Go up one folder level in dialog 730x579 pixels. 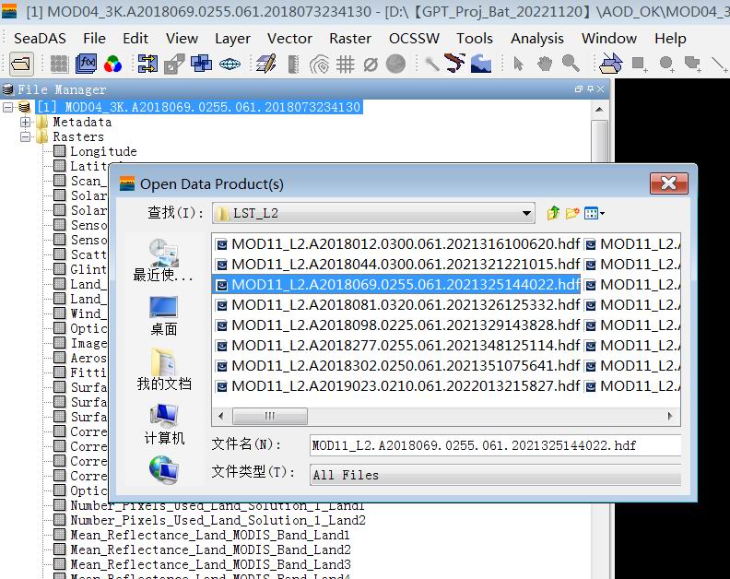[x=553, y=213]
